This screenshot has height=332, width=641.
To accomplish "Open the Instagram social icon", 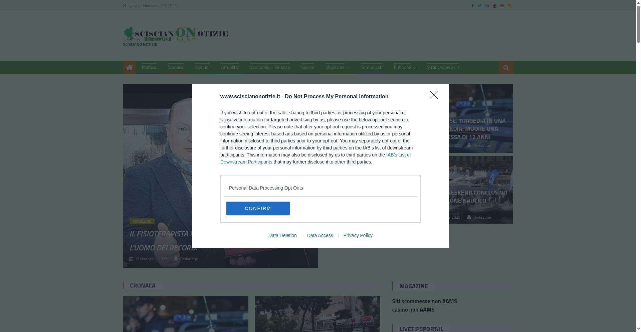I will click(x=509, y=6).
